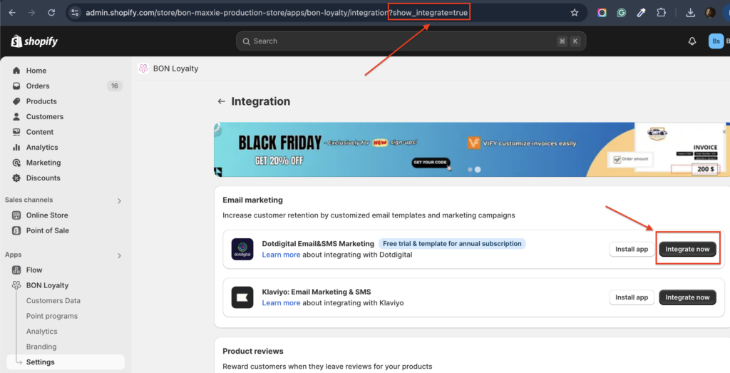Click the Shopify search field
The image size is (730, 373).
(x=411, y=41)
